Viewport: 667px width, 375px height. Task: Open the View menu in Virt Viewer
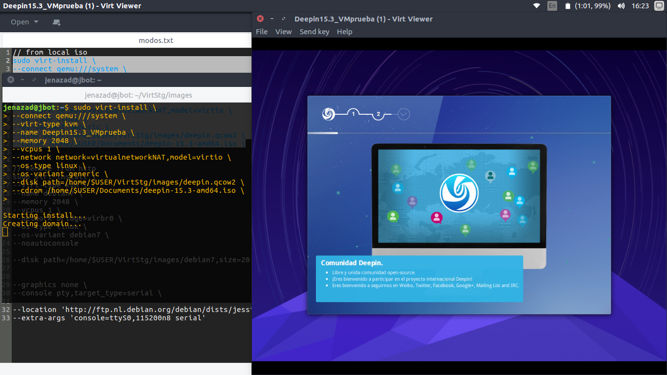pyautogui.click(x=283, y=32)
